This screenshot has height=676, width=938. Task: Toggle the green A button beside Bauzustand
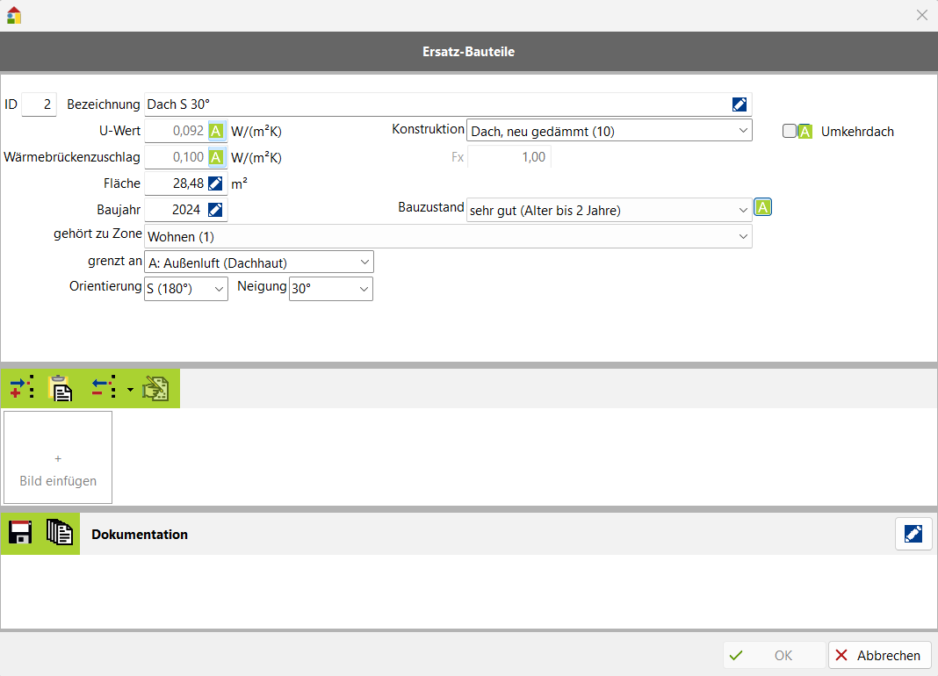coord(764,208)
